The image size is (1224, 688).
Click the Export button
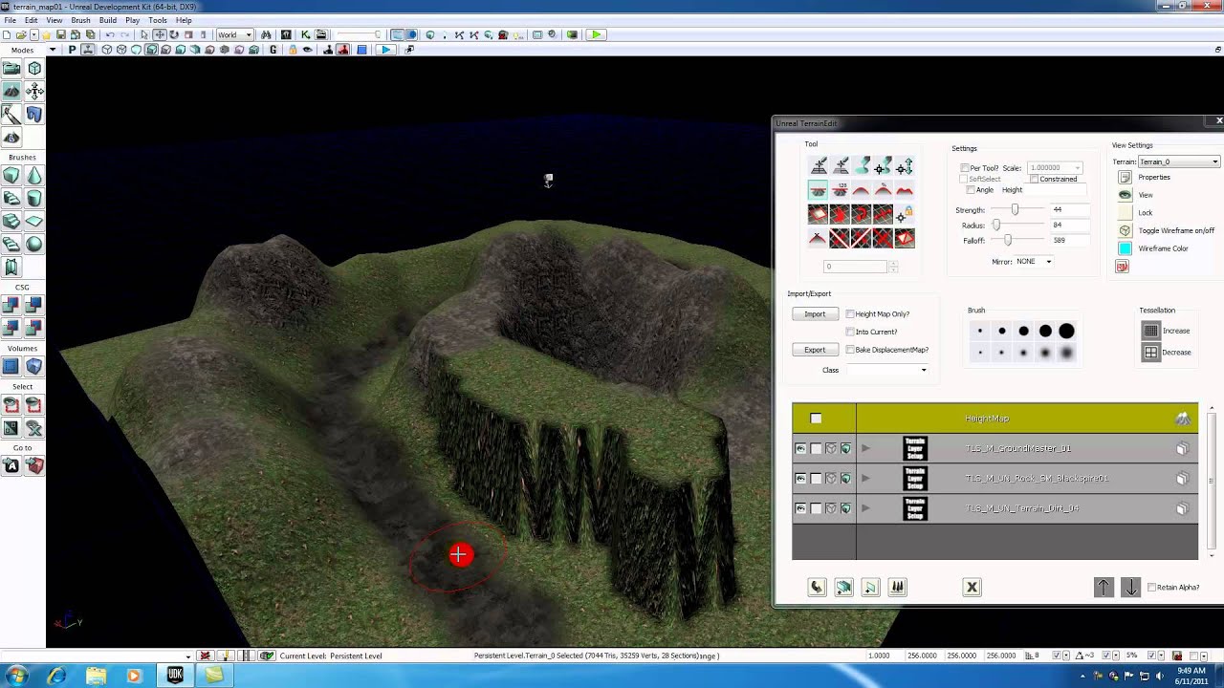tap(815, 350)
